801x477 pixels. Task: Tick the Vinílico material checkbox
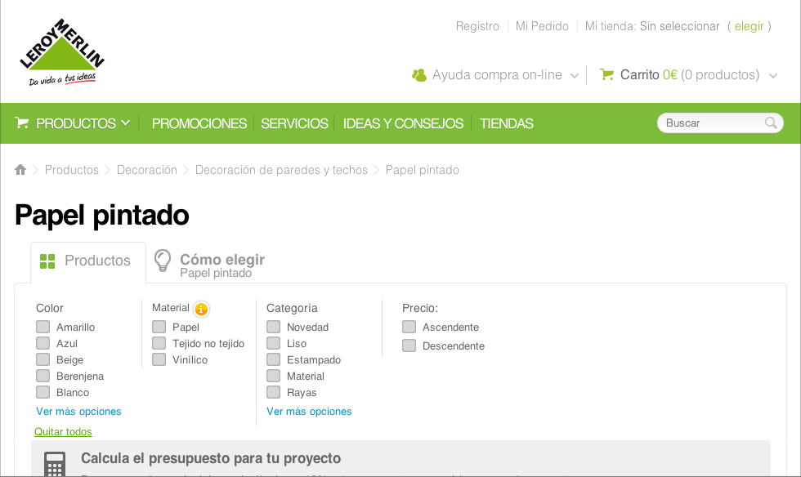[x=159, y=359]
